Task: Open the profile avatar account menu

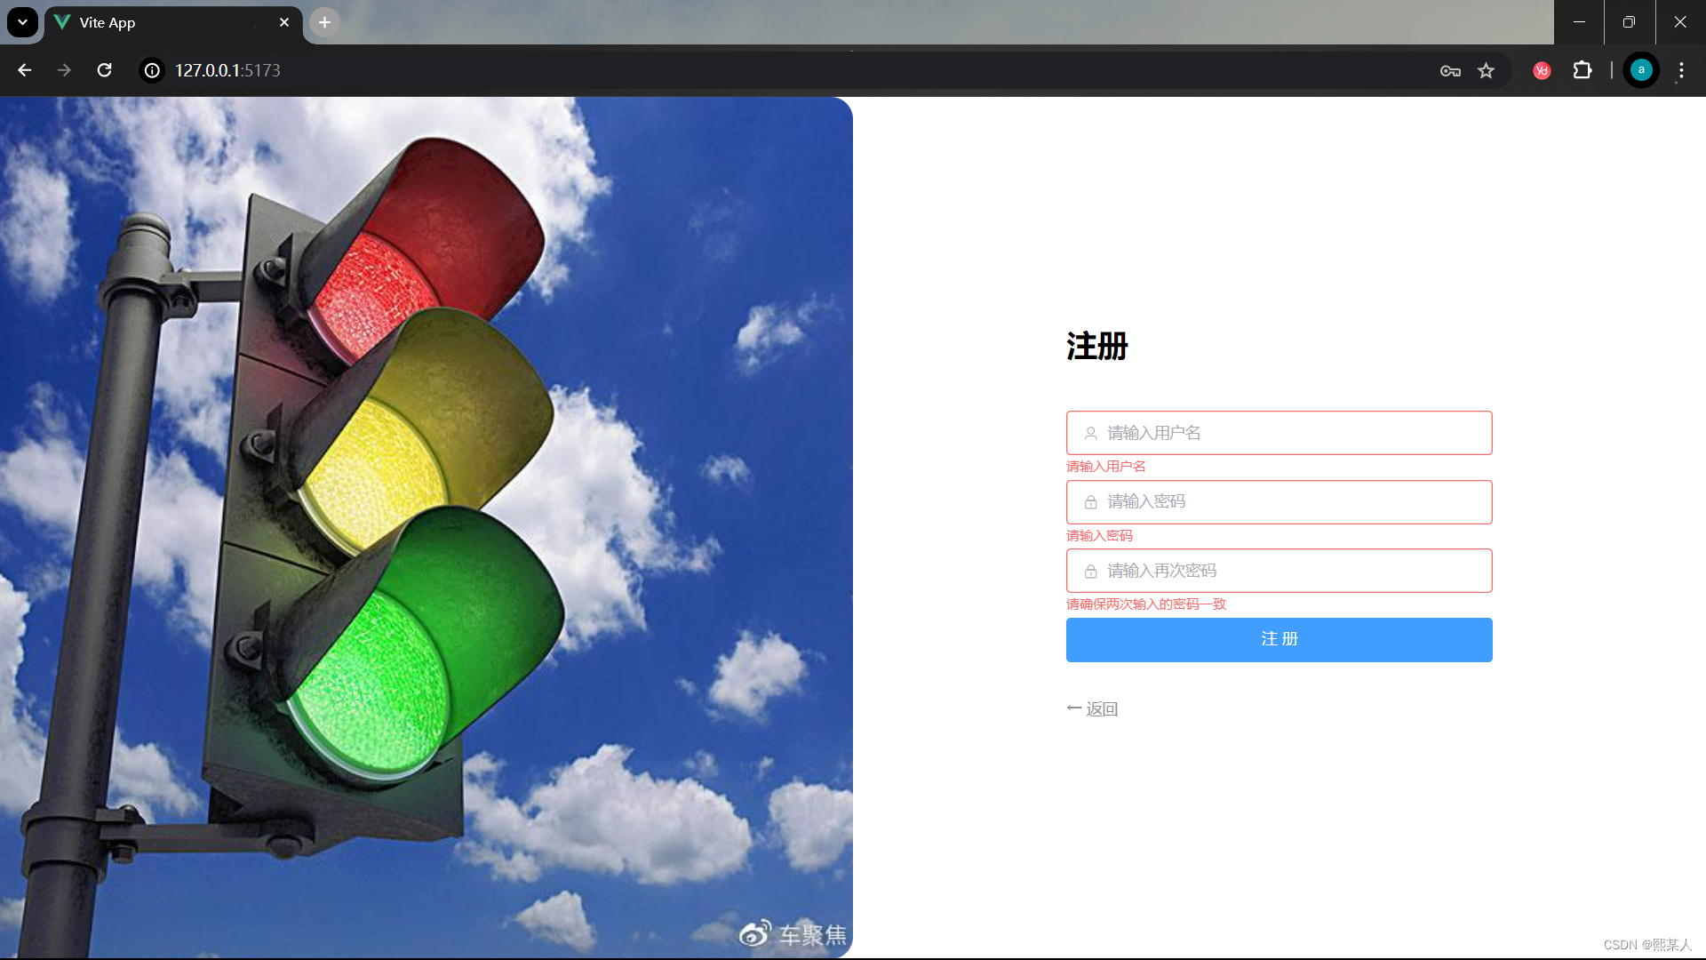Action: pos(1640,70)
